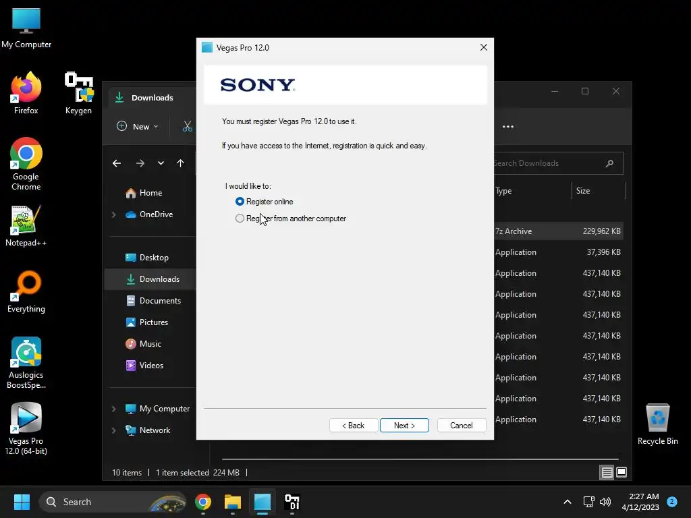Open the Keygen desktop shortcut

(78, 93)
